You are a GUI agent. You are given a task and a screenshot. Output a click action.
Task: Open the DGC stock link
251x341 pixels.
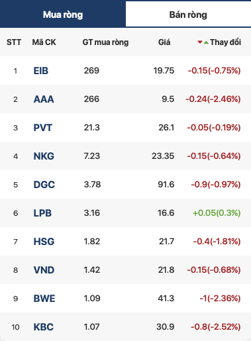pos(44,185)
